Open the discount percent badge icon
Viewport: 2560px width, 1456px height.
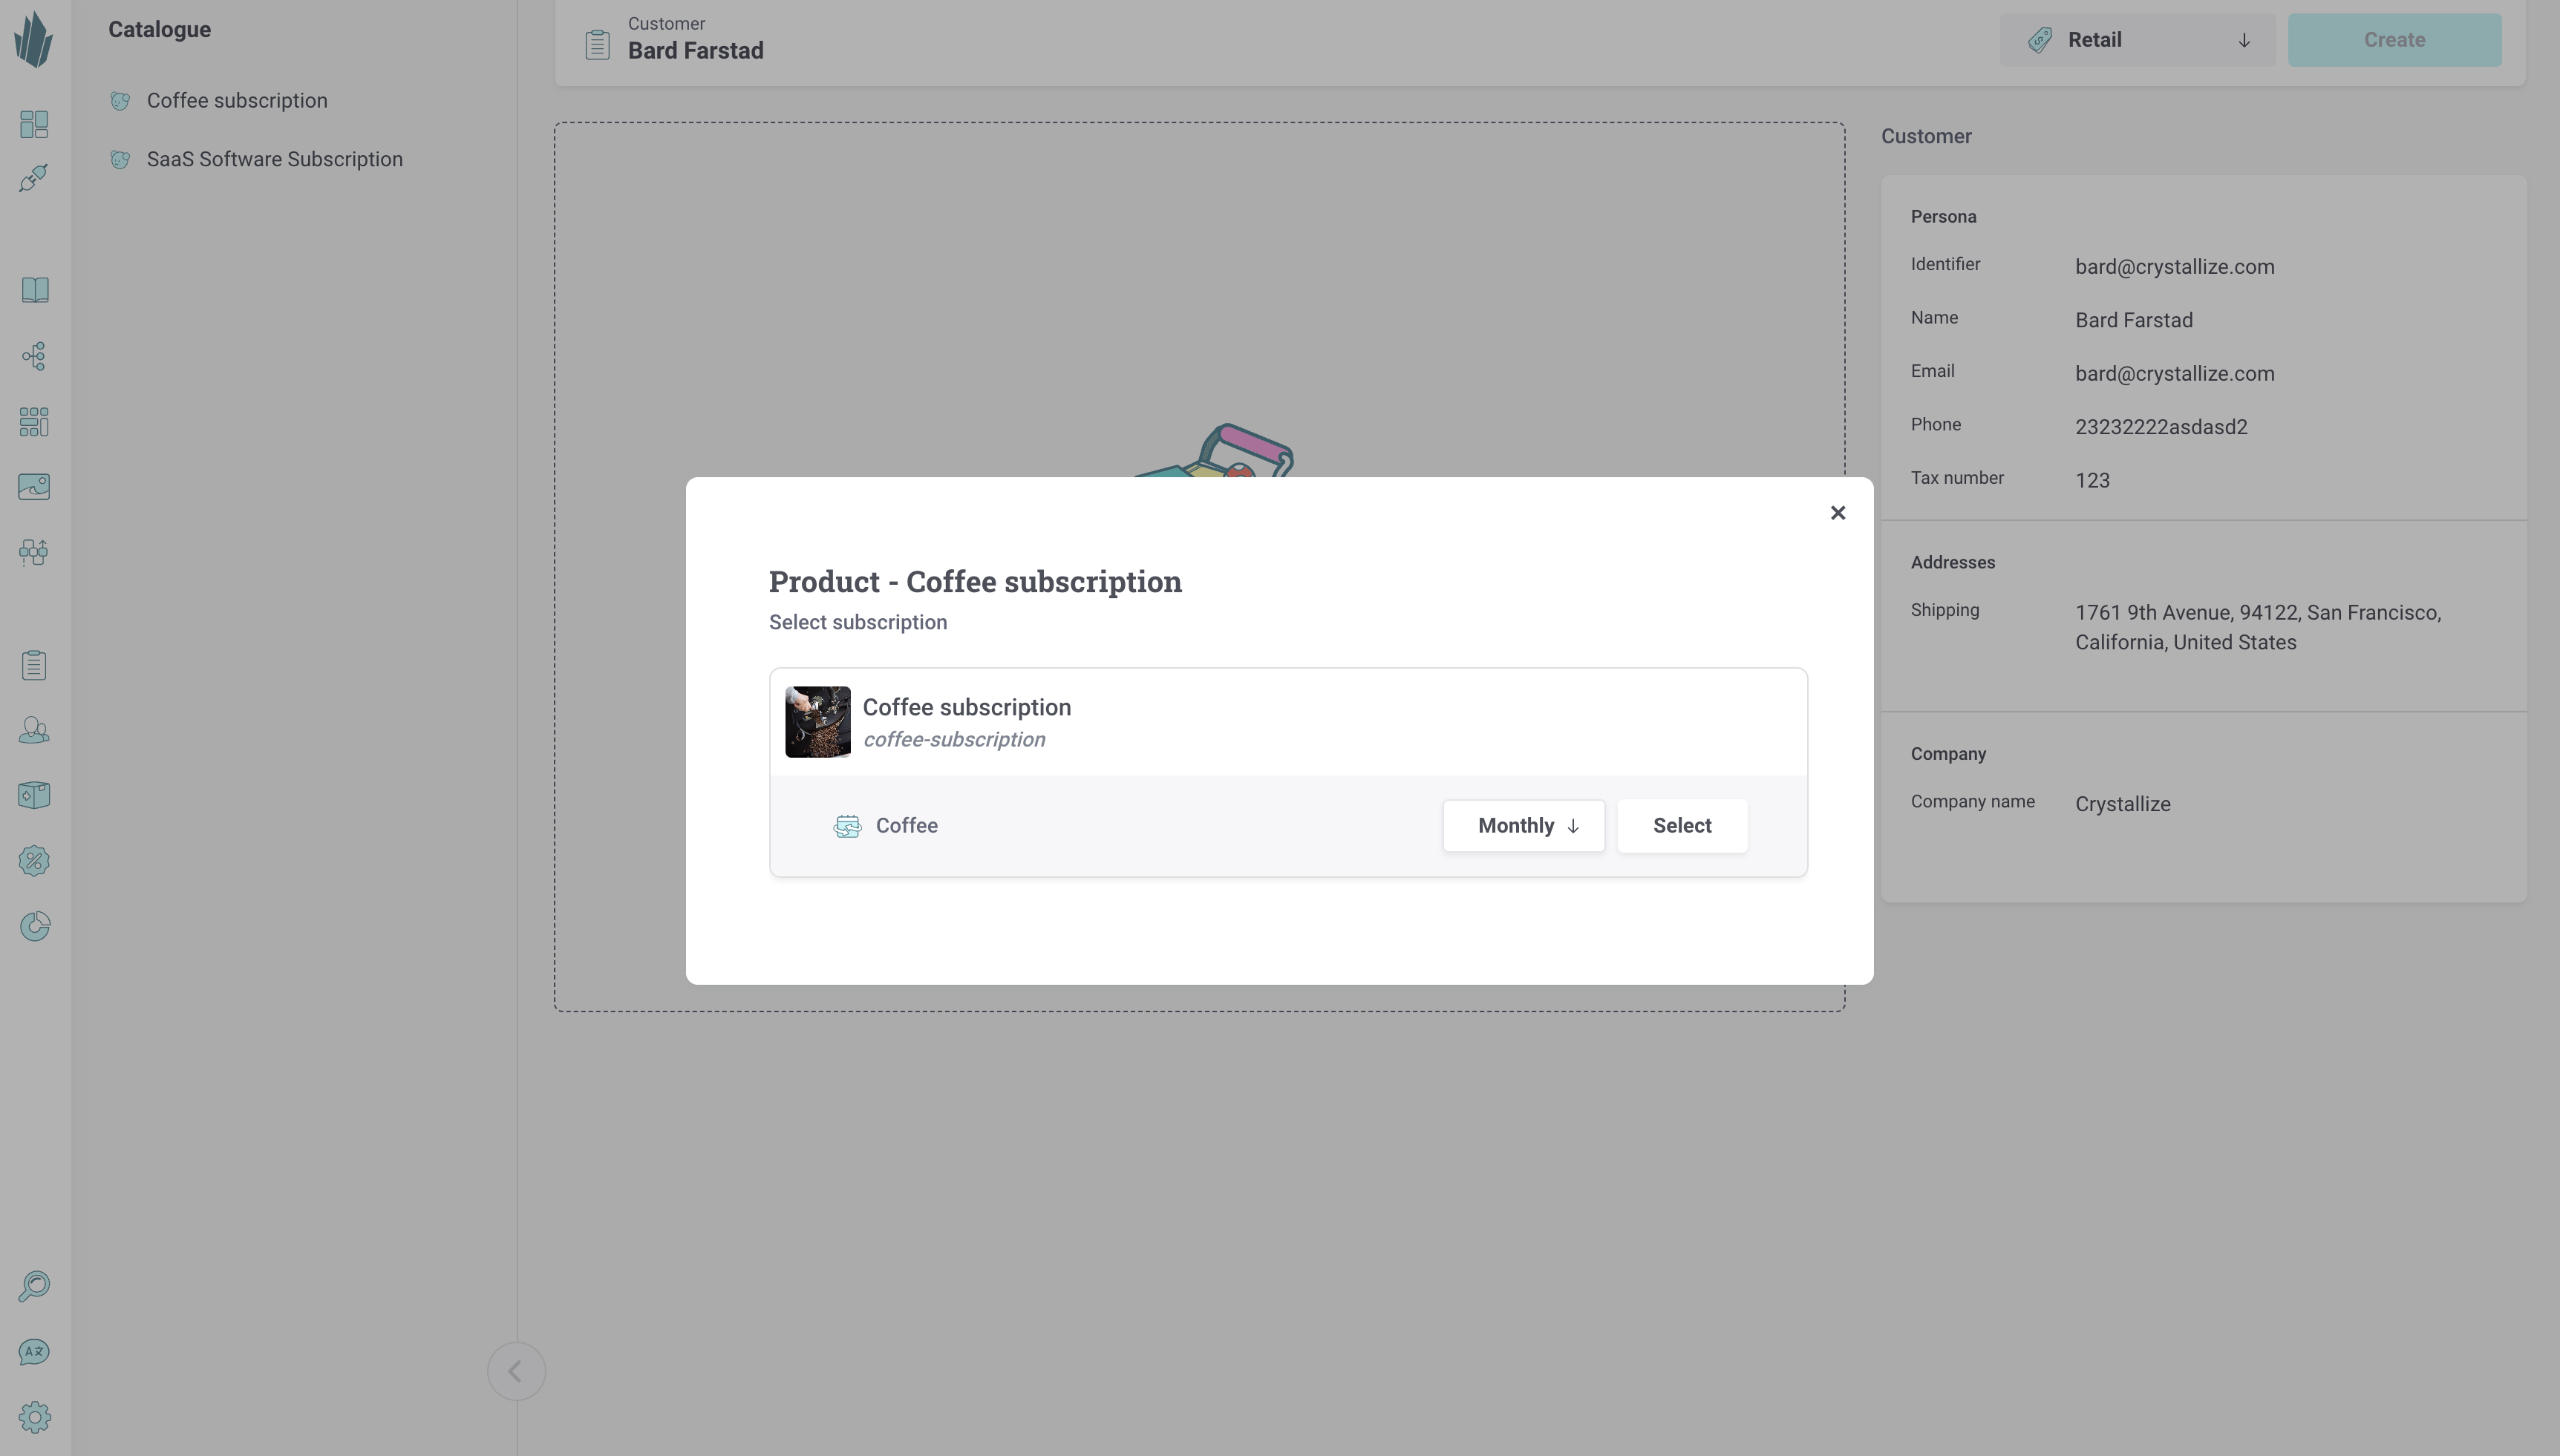click(34, 861)
